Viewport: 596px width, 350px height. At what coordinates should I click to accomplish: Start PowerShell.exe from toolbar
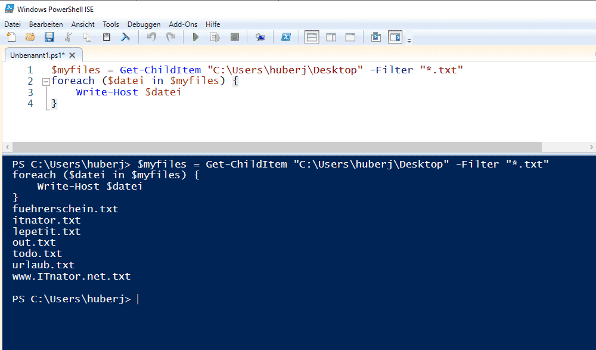(x=286, y=37)
